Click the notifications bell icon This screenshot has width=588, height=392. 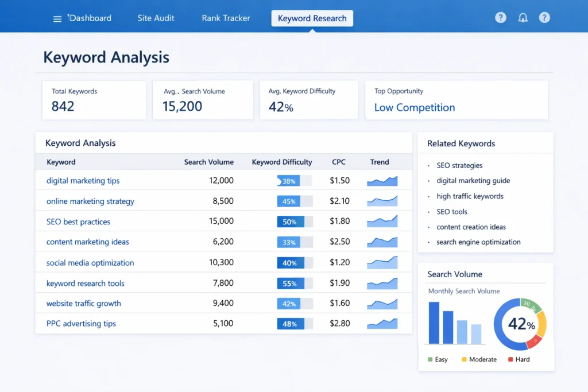[523, 17]
